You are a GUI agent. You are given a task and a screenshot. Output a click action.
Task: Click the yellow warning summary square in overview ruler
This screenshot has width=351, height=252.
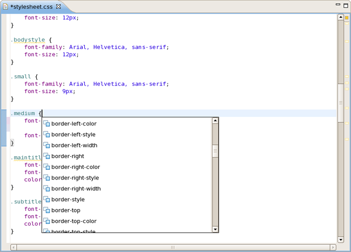click(347, 18)
